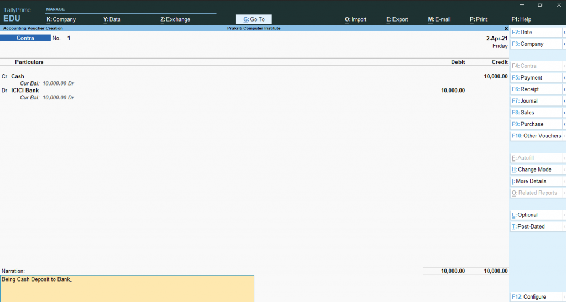Toggle L: Optional voucher setting

535,215
